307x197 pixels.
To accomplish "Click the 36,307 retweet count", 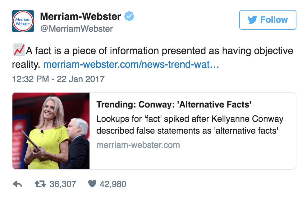I will pyautogui.click(x=63, y=184).
